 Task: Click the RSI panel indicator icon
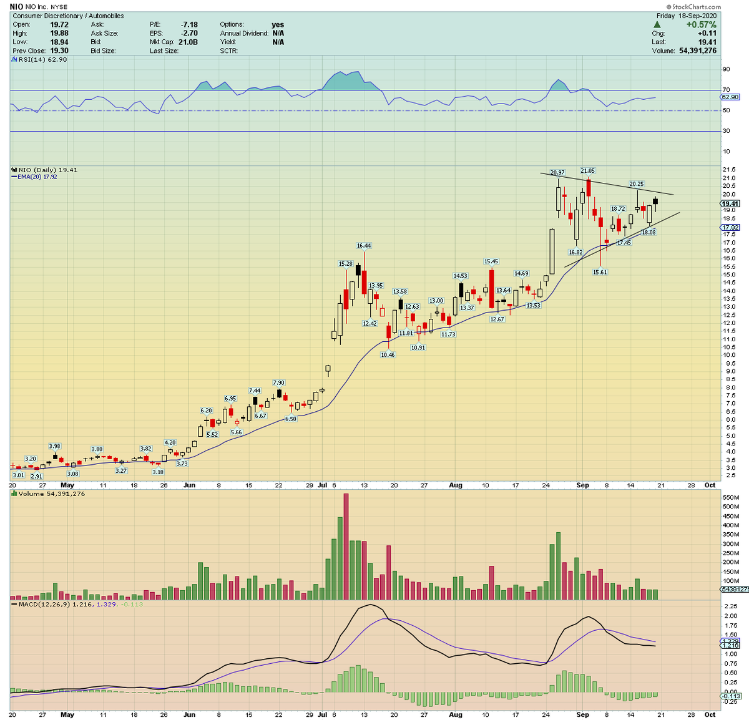[x=15, y=60]
